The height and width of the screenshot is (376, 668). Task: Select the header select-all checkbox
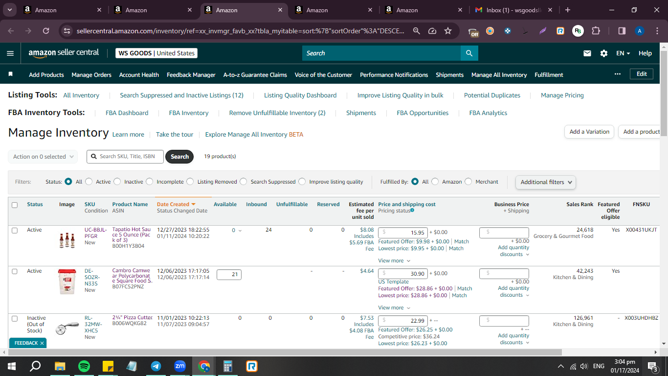[15, 205]
